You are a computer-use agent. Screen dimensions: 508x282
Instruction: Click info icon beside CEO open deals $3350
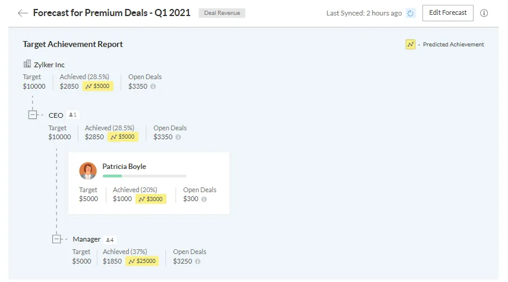(178, 137)
